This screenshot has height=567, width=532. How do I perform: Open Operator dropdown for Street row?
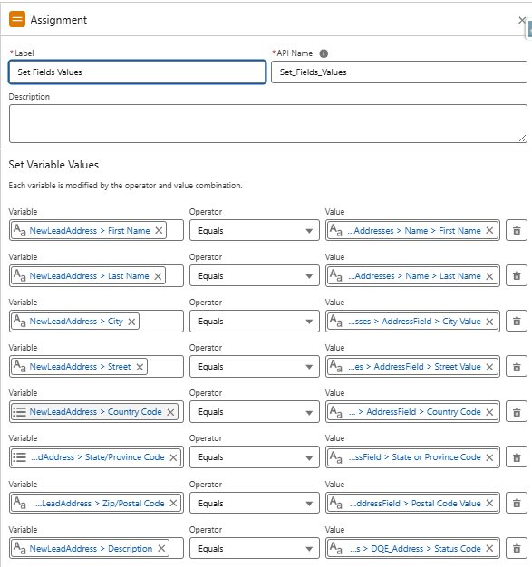[255, 367]
